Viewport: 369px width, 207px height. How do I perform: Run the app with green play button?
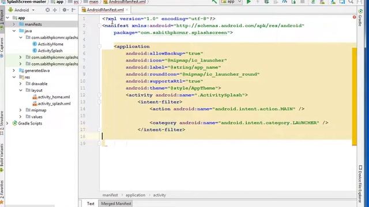click(x=248, y=2)
